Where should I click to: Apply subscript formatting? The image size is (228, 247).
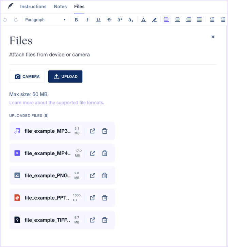point(131,20)
